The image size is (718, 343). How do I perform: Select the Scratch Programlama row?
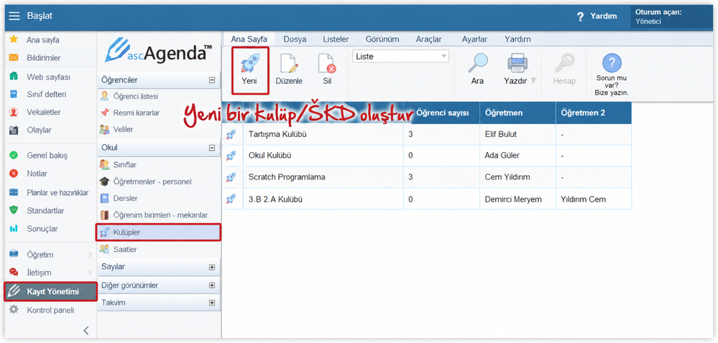(x=426, y=177)
